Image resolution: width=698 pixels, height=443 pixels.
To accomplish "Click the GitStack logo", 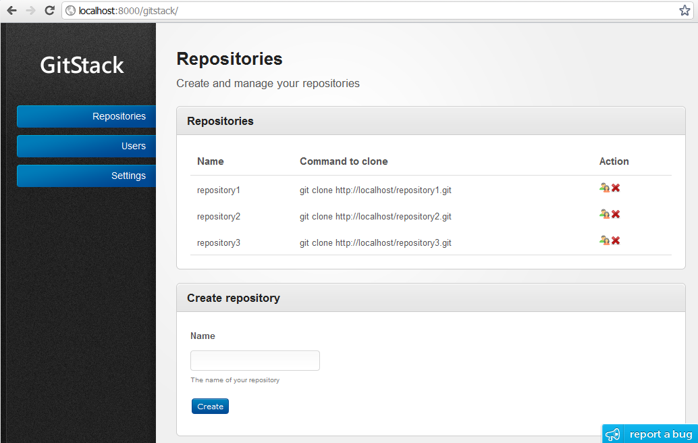I will (x=81, y=65).
